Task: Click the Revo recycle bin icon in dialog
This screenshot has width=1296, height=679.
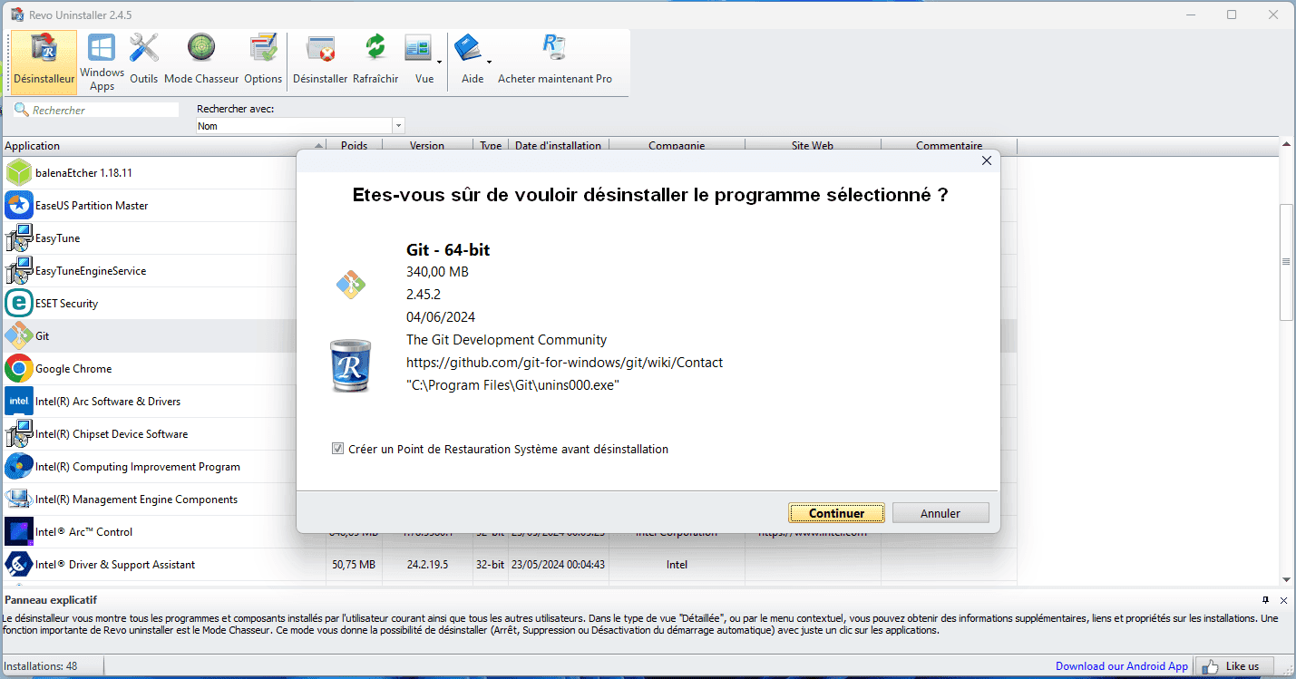Action: [350, 364]
